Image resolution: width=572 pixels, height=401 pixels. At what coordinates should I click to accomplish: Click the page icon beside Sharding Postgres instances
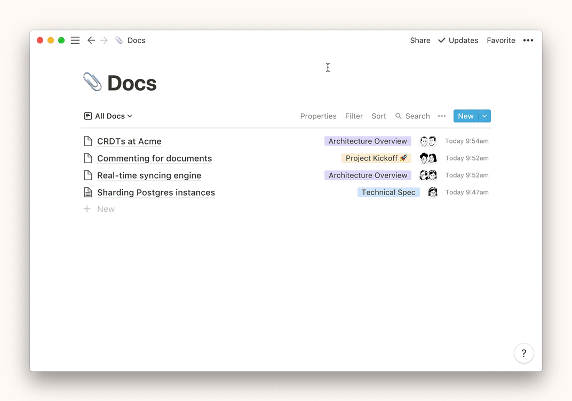pyautogui.click(x=88, y=193)
